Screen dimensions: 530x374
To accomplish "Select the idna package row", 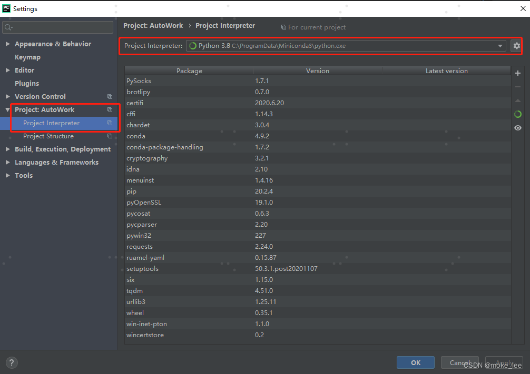I will pyautogui.click(x=318, y=169).
